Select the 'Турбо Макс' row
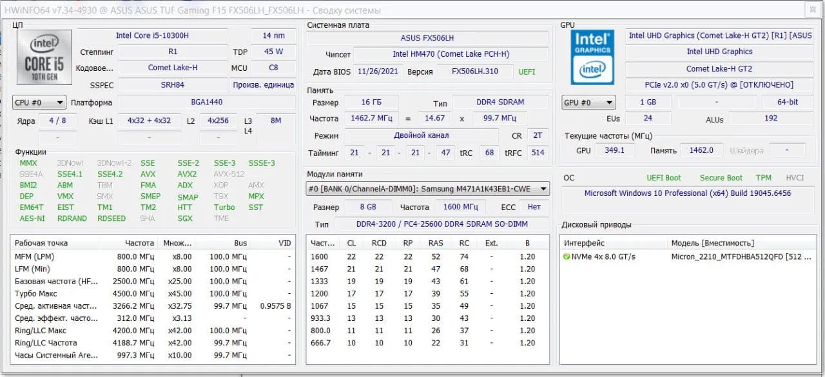825x377 pixels. pos(153,294)
